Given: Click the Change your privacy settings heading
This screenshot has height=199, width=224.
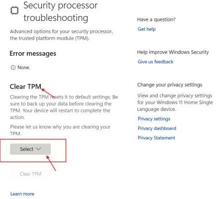Looking at the screenshot, I should pos(170,85).
